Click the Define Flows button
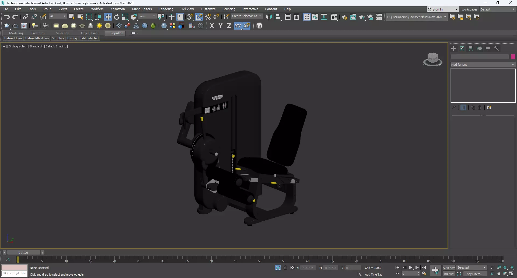The width and height of the screenshot is (517, 278). (x=13, y=38)
